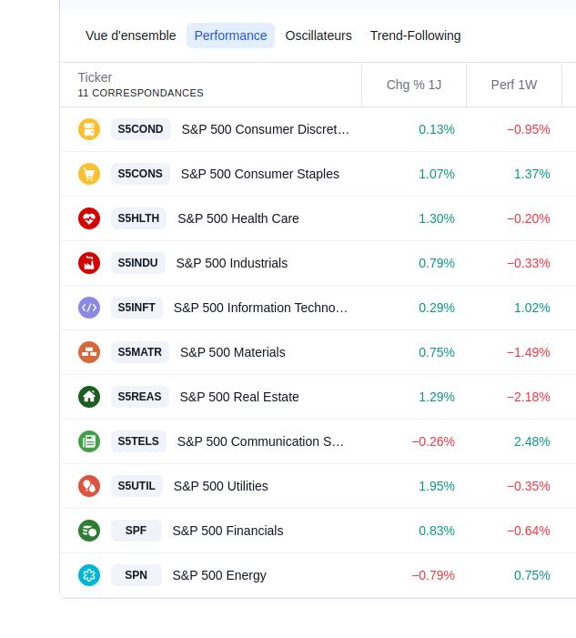Image resolution: width=576 pixels, height=638 pixels.
Task: Click the Utilities sector icon
Action: (88, 486)
